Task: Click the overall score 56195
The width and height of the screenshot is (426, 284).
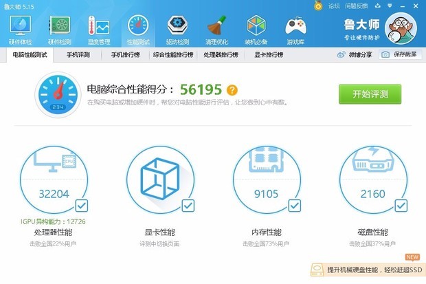Action: point(201,89)
